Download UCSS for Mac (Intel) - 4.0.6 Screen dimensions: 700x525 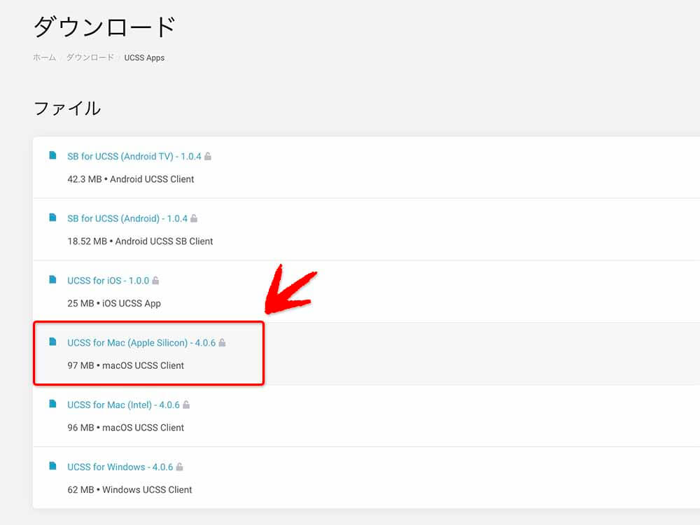coord(123,405)
